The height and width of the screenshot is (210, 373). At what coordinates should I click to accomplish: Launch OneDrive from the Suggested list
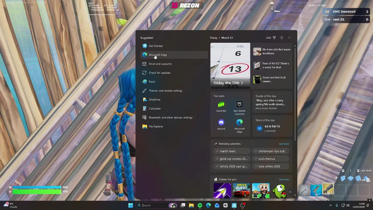click(x=174, y=99)
